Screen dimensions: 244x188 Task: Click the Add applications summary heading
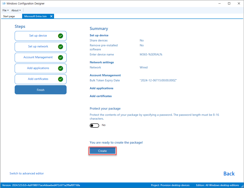click(102, 88)
